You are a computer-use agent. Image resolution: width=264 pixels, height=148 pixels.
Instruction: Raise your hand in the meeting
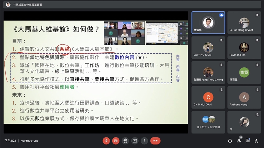coord(125,141)
